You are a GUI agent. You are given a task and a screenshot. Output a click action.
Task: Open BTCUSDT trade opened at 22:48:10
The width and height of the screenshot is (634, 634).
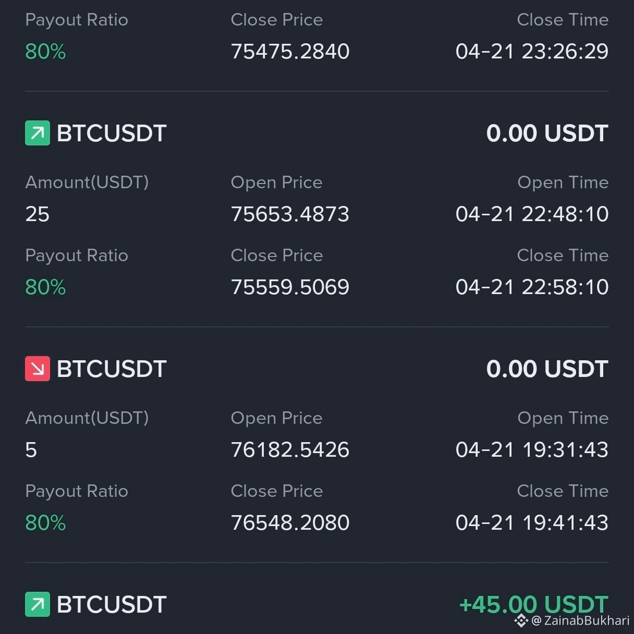coord(317,210)
